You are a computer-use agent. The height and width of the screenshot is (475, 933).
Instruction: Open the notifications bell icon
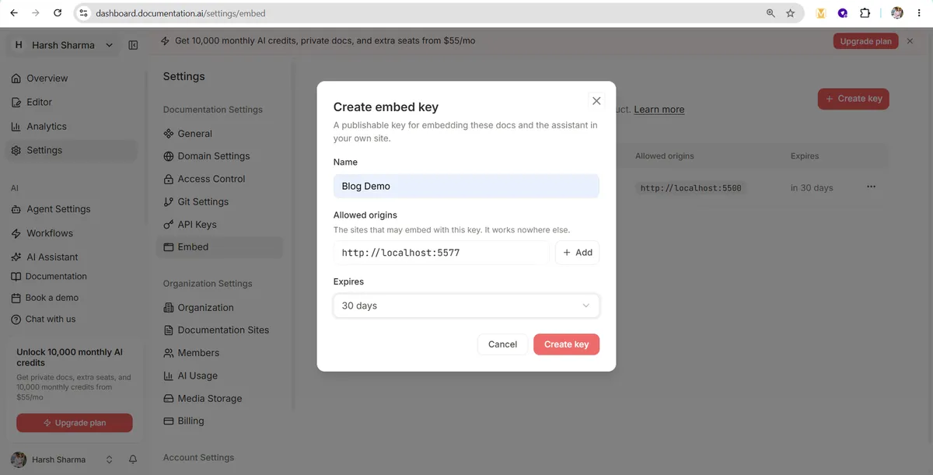pos(133,459)
